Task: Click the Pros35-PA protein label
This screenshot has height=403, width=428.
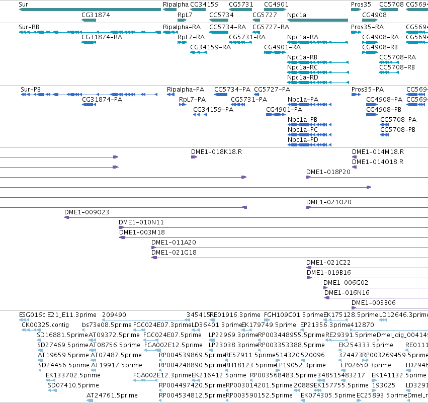Action: 368,89
